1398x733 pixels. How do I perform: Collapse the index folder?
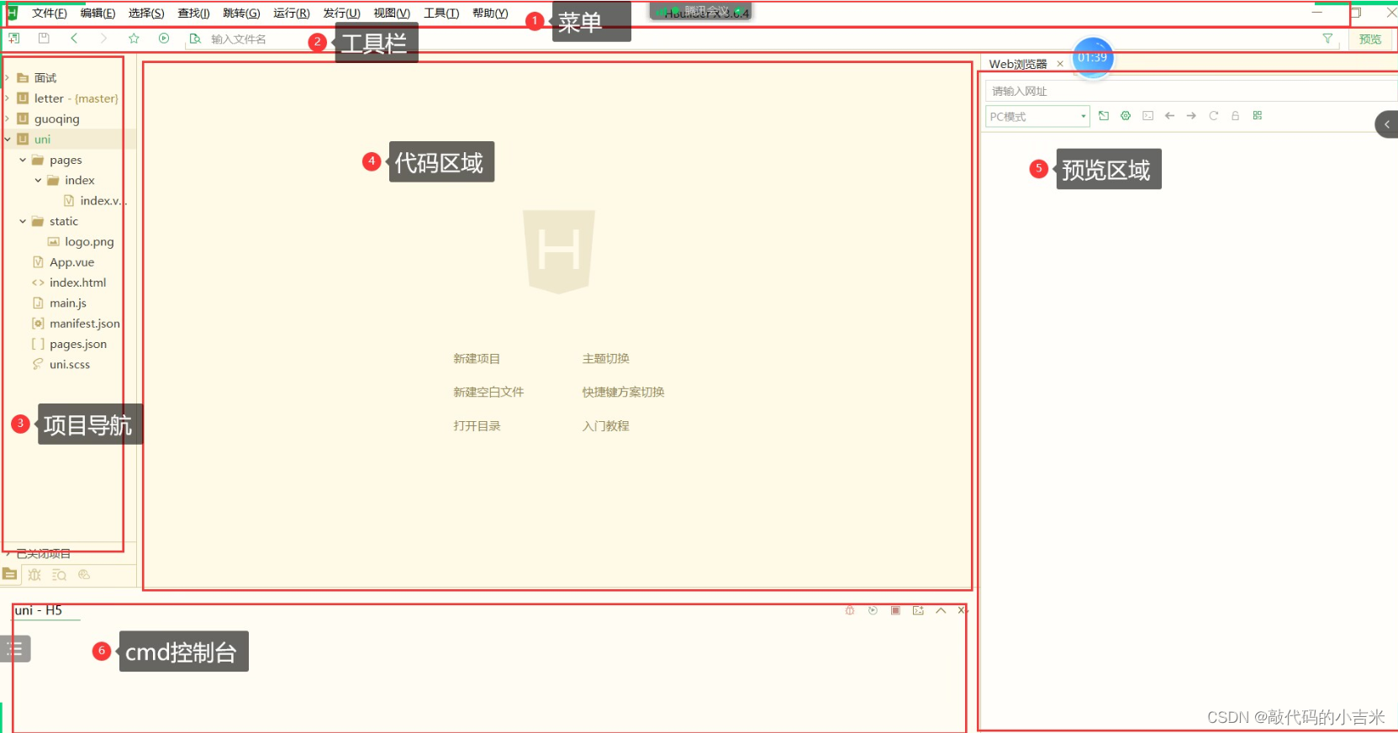[x=38, y=180]
